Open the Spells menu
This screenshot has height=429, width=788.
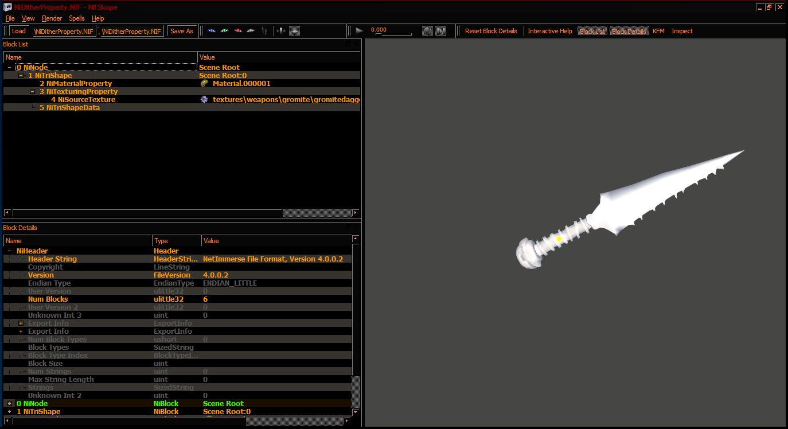tap(77, 18)
